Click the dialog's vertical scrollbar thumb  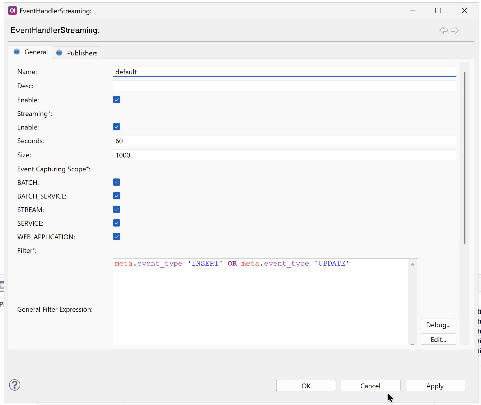(x=465, y=158)
